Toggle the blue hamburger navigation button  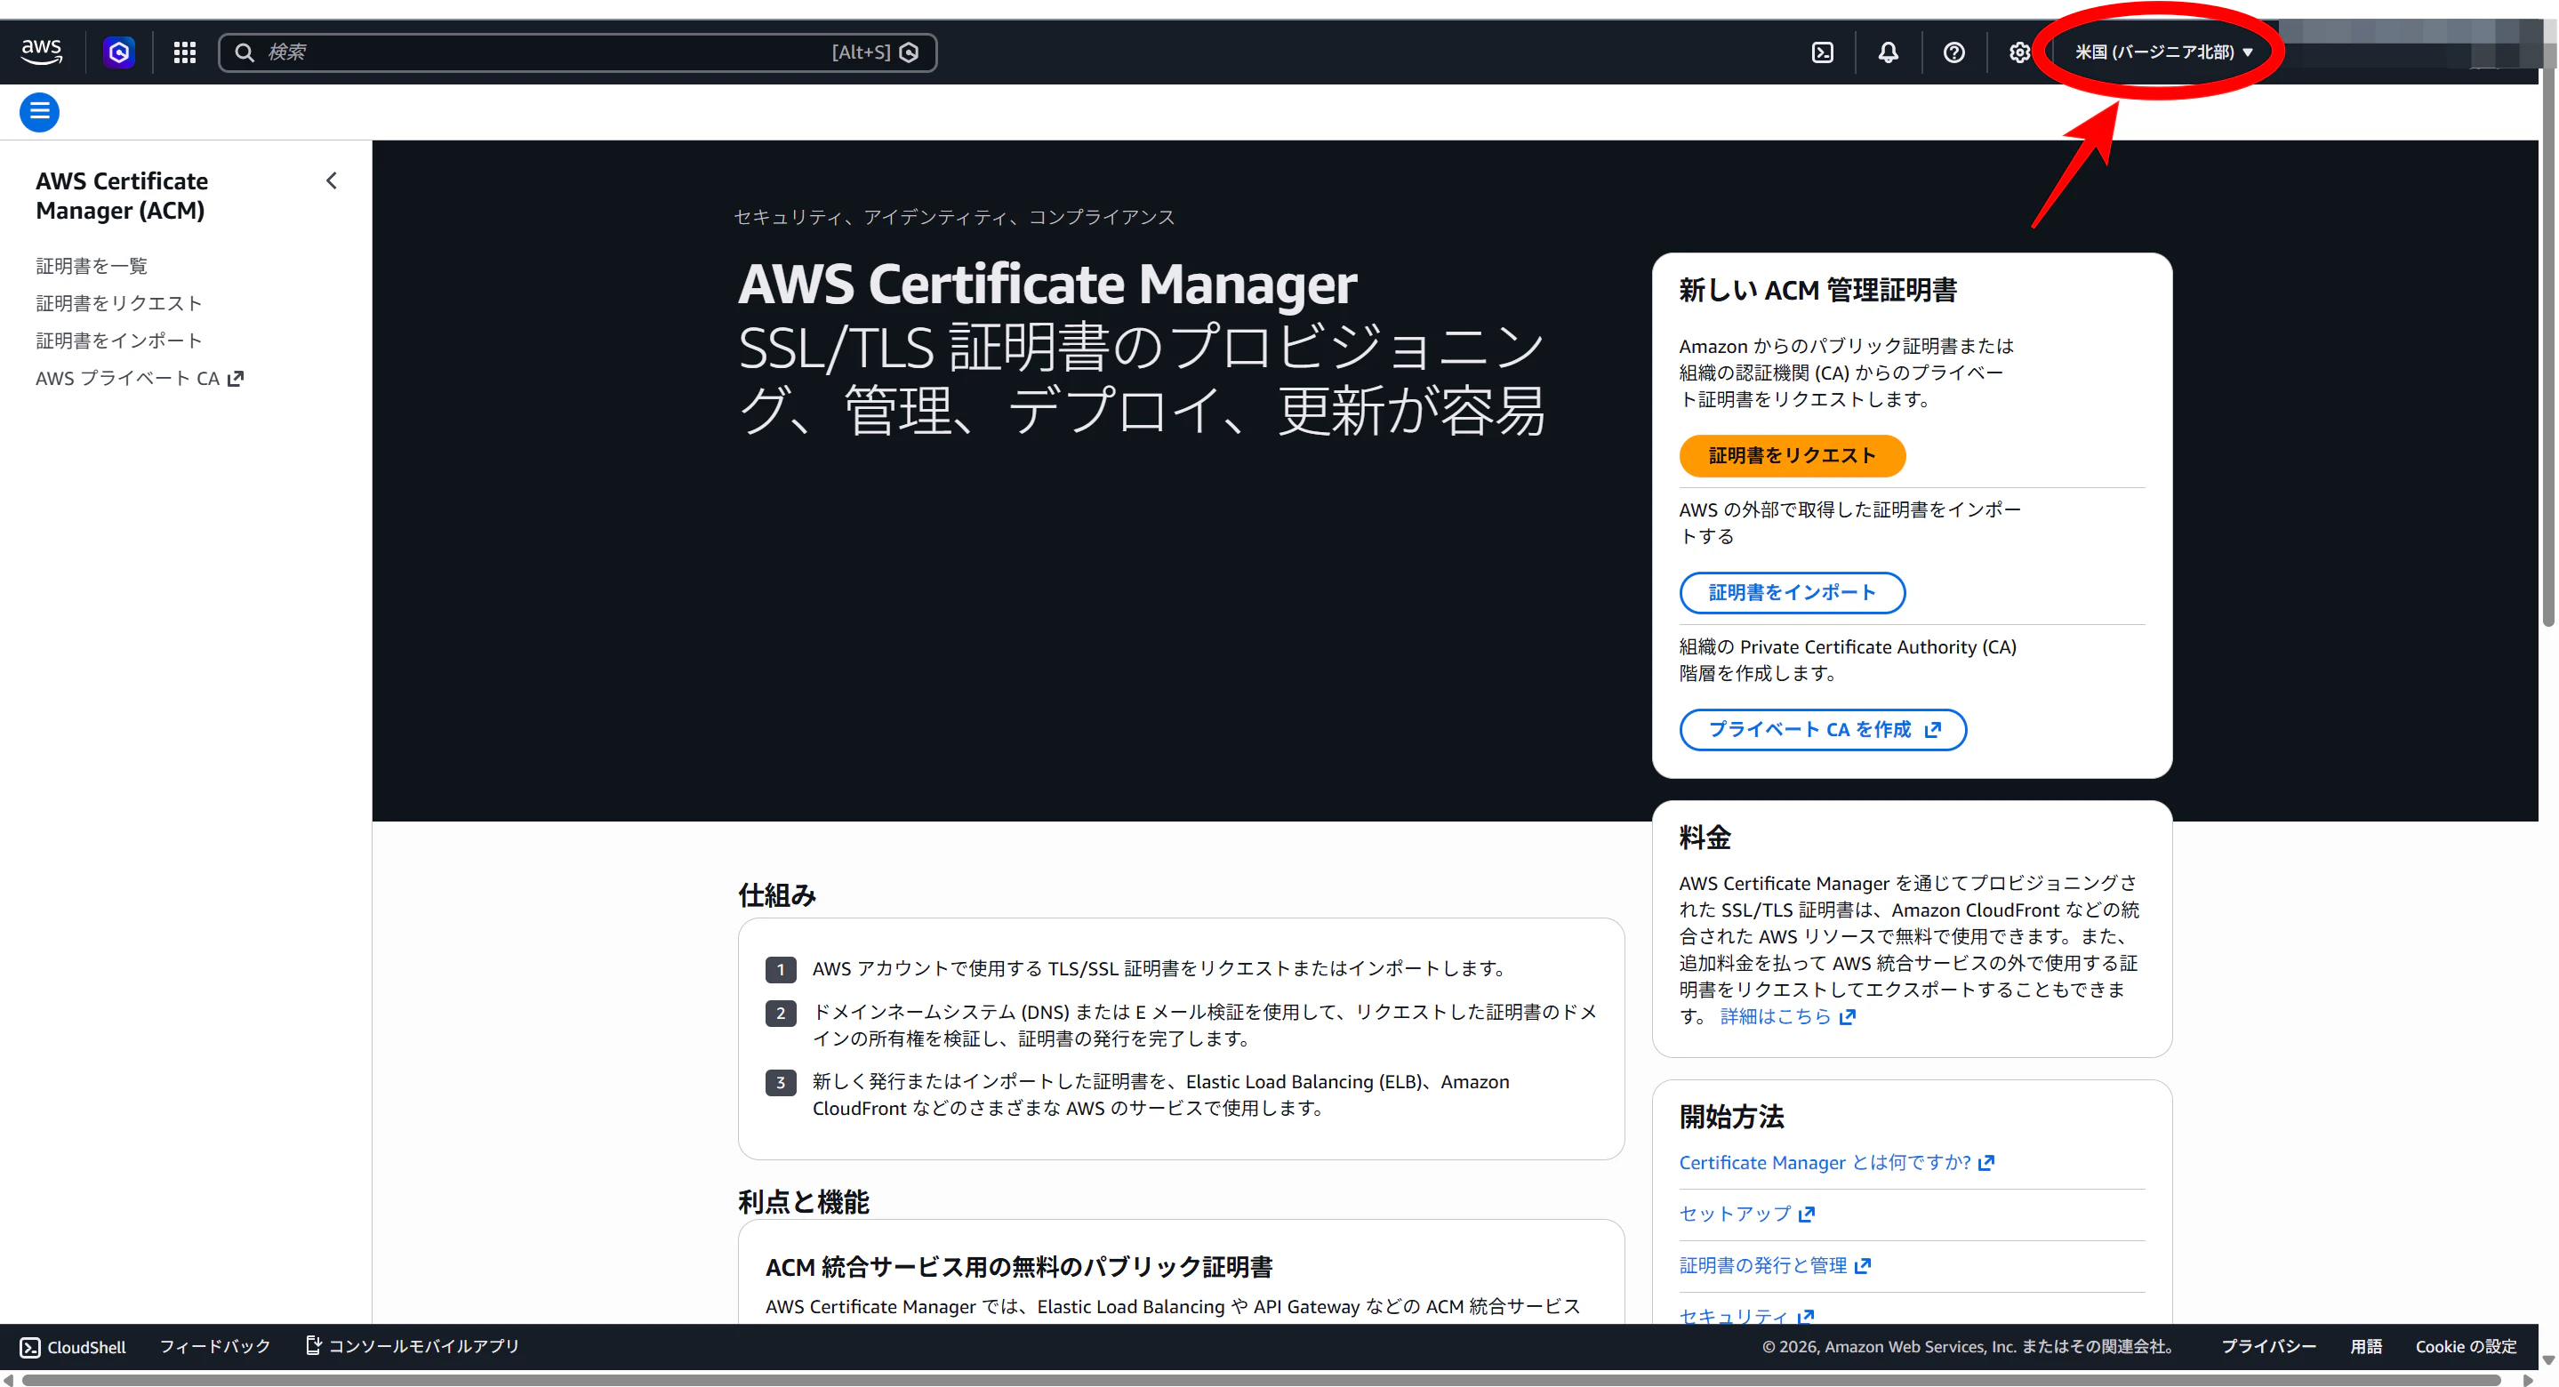(40, 111)
